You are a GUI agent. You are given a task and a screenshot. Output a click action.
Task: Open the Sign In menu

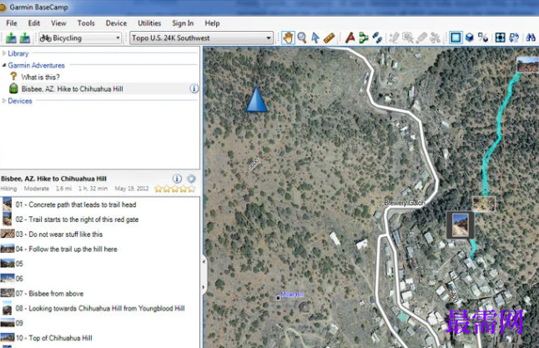click(x=183, y=23)
